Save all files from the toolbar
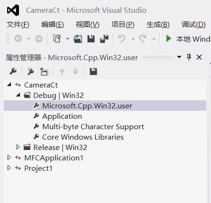This screenshot has height=203, width=211. click(x=104, y=39)
